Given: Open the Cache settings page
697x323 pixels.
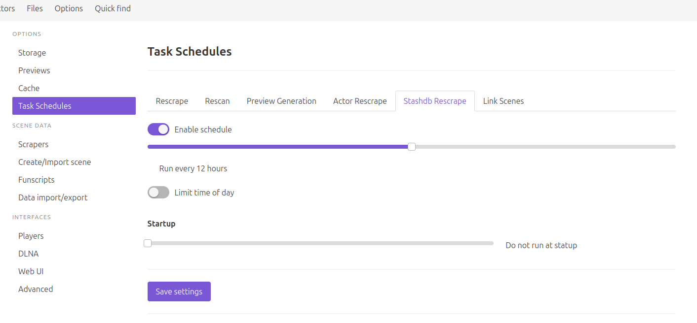Looking at the screenshot, I should coord(74,88).
